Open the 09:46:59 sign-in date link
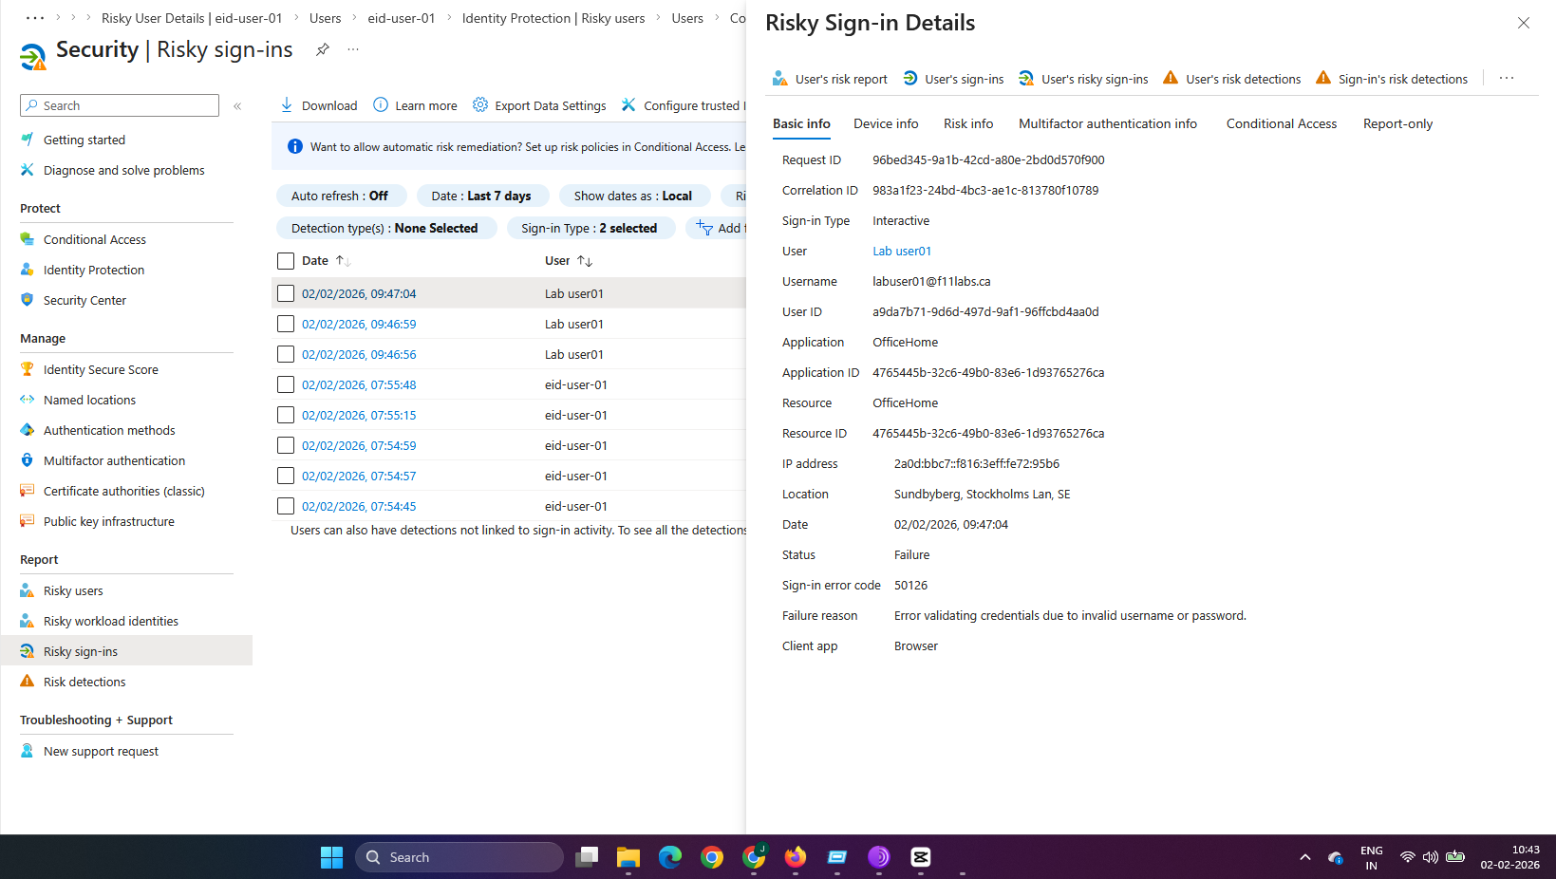The image size is (1556, 879). (x=359, y=324)
